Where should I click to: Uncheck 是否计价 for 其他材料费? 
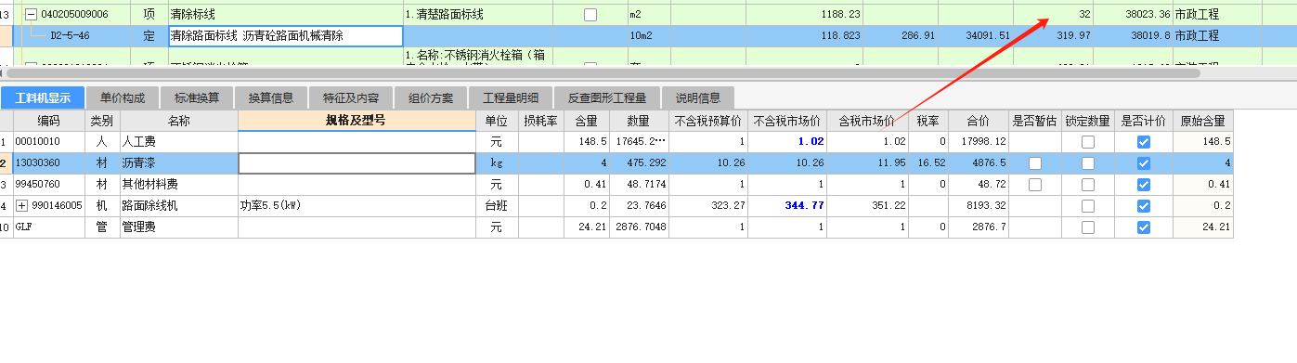[1144, 185]
